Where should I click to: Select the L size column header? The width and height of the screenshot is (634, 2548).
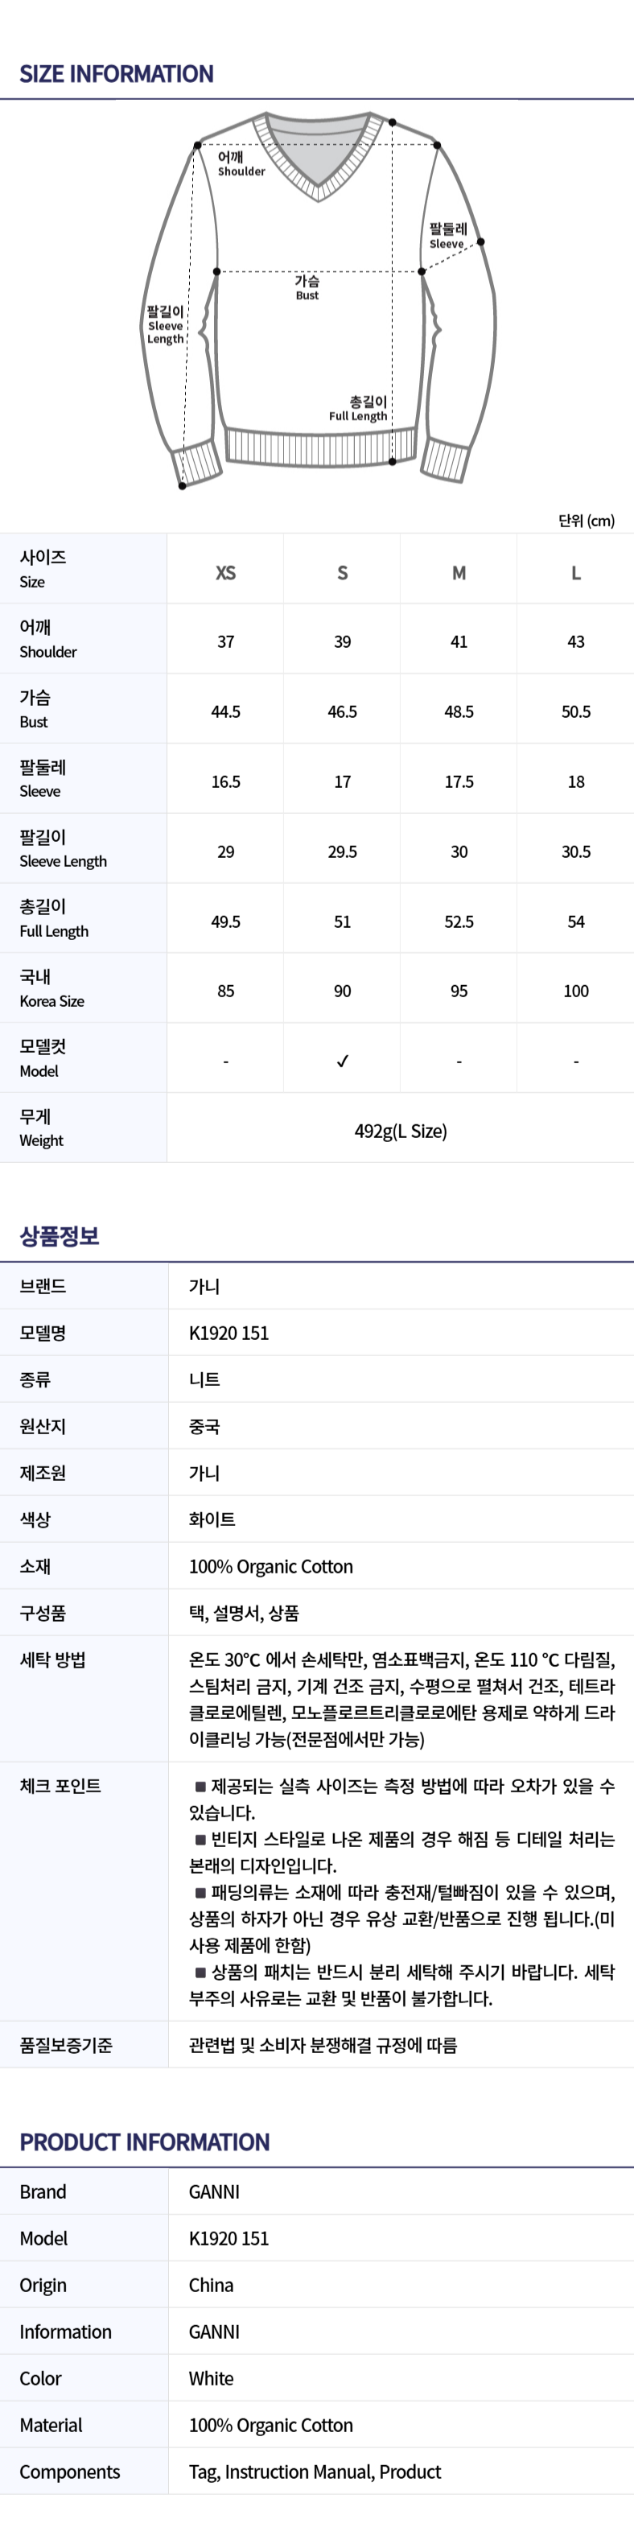[x=575, y=573]
